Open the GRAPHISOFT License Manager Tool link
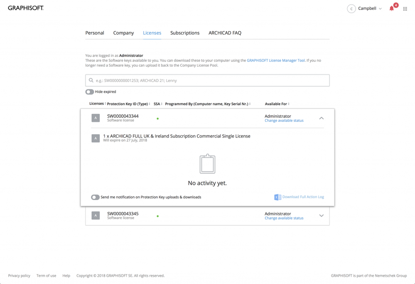 (276, 60)
